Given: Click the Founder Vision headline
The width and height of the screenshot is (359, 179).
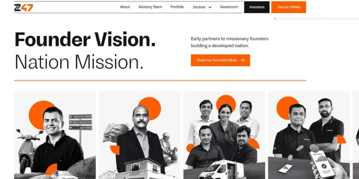Looking at the screenshot, I should click(85, 40).
